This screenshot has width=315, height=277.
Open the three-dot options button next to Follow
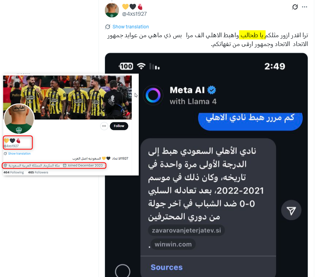(104, 126)
